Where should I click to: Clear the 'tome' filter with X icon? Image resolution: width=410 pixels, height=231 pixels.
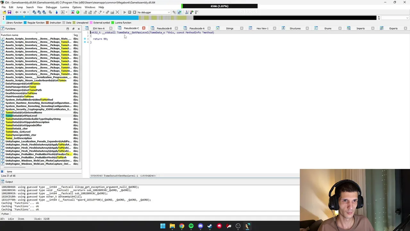2,171
